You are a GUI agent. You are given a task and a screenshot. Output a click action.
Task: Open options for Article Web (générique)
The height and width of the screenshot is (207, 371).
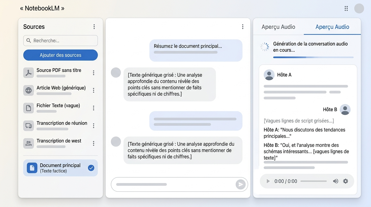(94, 90)
